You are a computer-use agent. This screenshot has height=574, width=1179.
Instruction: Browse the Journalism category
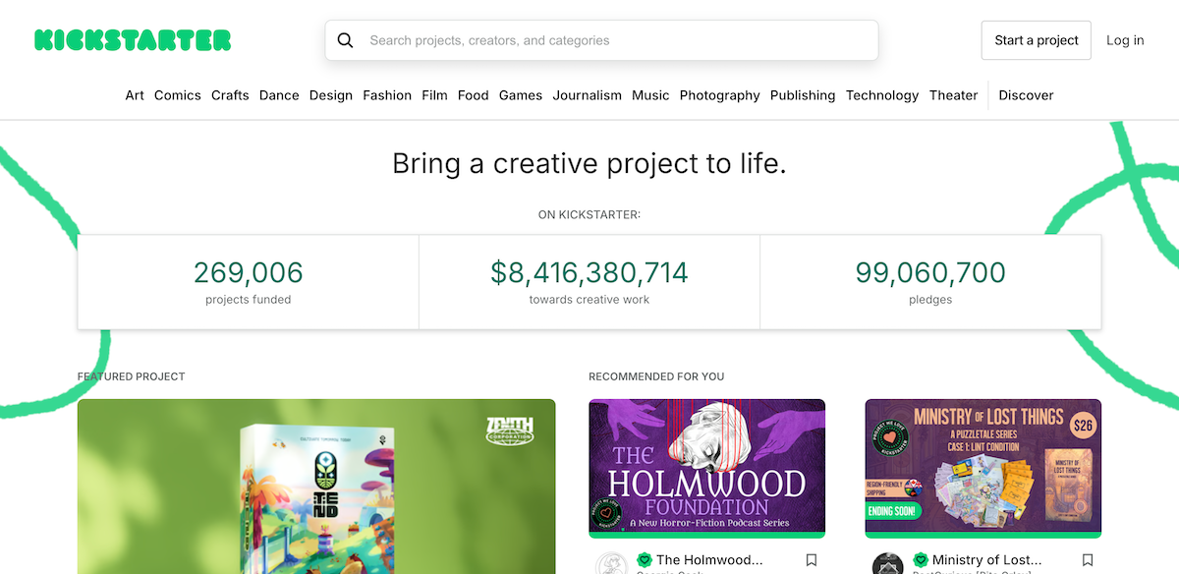[x=588, y=95]
